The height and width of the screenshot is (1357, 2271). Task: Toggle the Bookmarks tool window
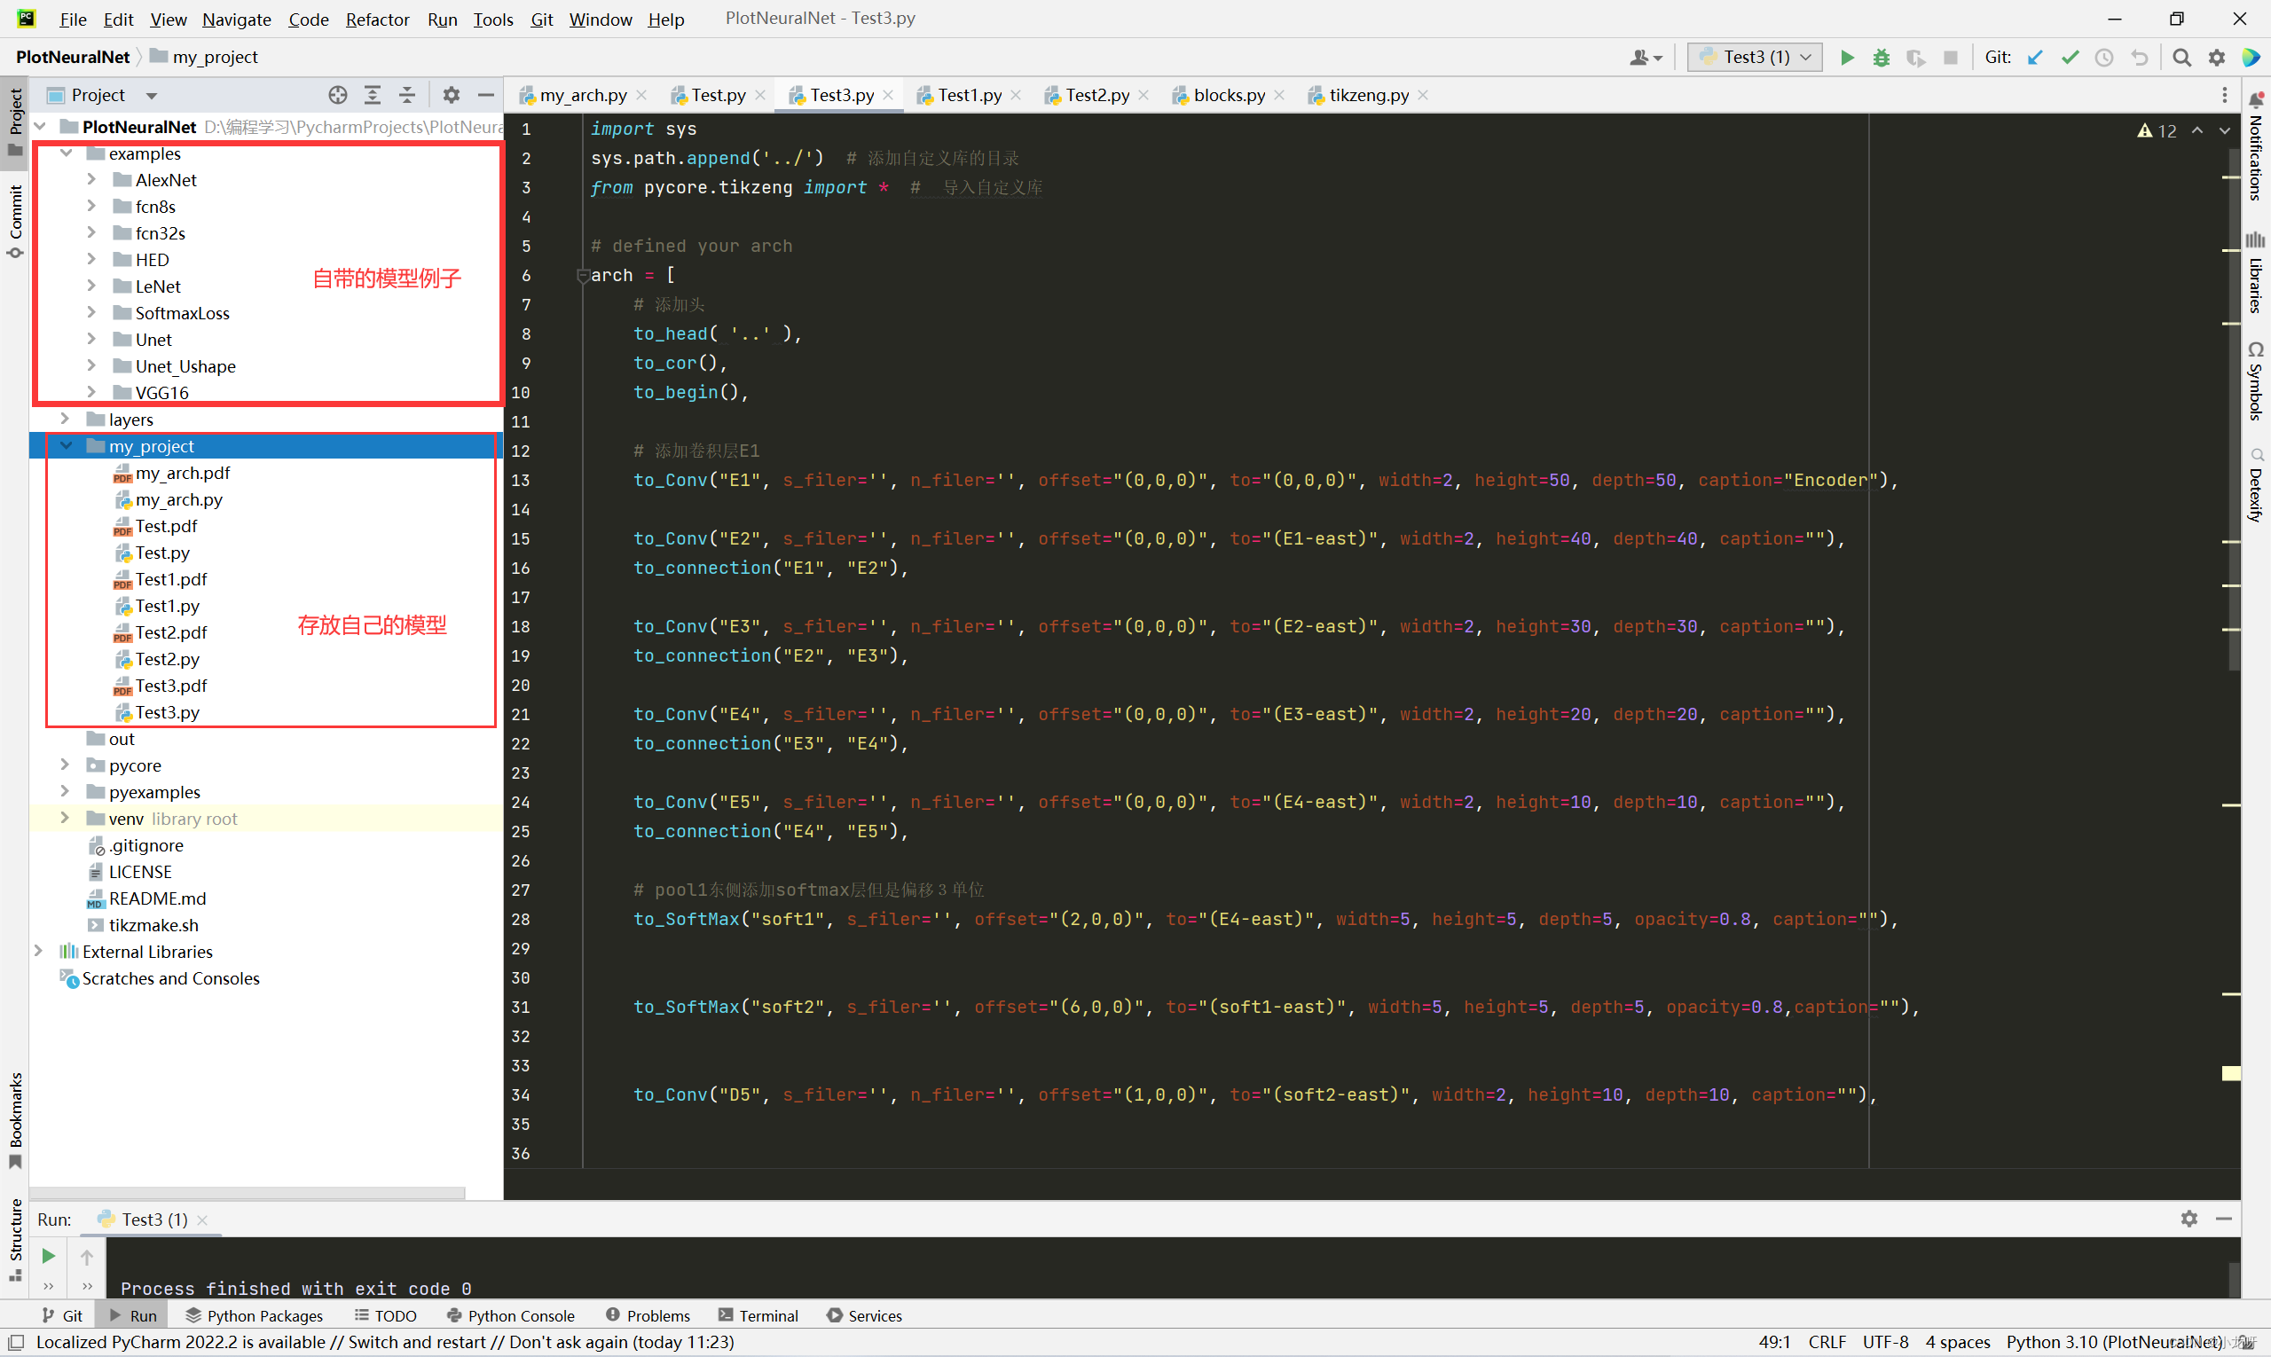click(14, 1119)
